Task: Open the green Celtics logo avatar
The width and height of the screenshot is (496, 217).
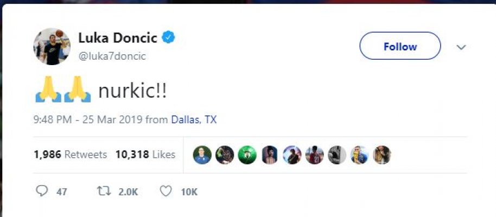Action: (x=247, y=155)
